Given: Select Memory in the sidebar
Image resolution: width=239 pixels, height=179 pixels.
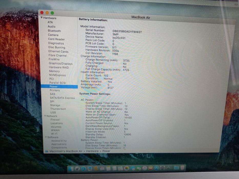Looking at the screenshot, I should pos(54,71).
